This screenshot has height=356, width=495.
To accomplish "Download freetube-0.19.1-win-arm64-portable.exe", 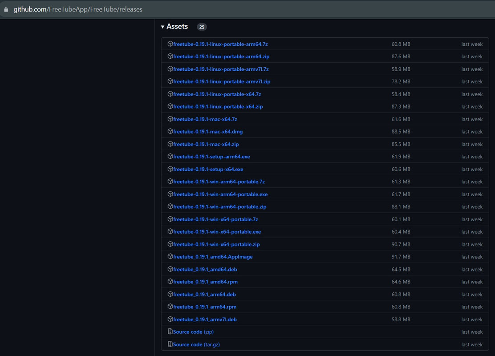I will [220, 194].
